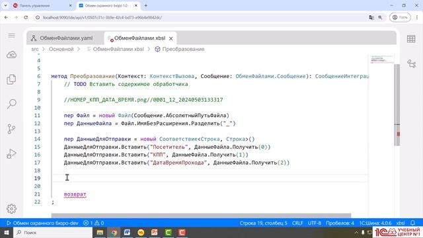Click the horizontal editor scrollbar
The height and width of the screenshot is (238, 423).
click(201, 216)
